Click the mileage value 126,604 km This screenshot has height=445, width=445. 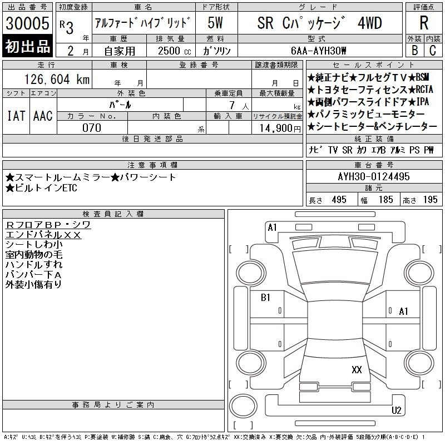point(57,80)
